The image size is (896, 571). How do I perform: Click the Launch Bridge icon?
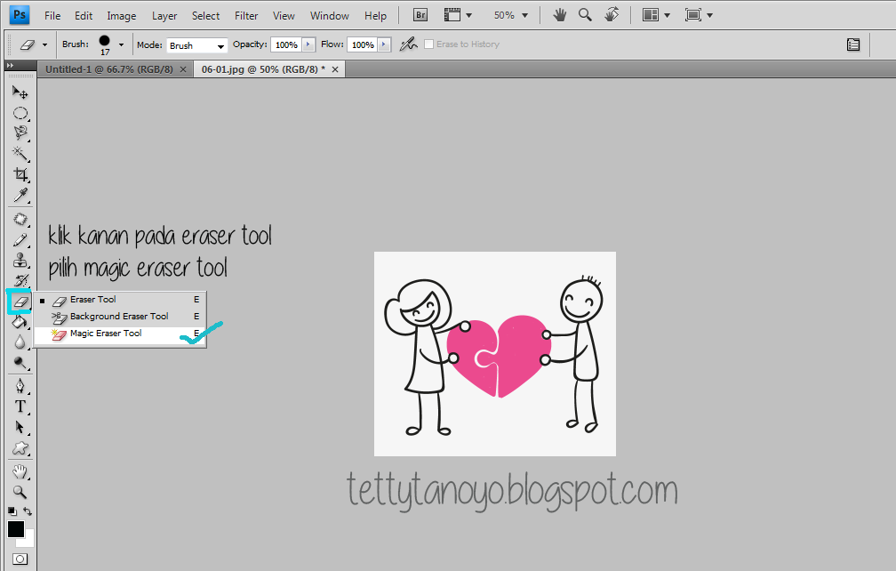[x=420, y=15]
